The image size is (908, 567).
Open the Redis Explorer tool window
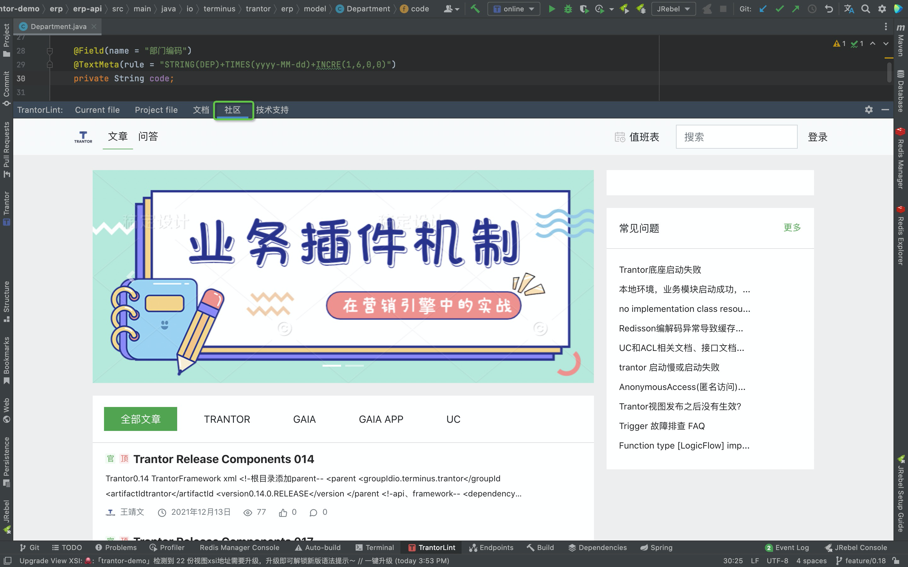tap(900, 235)
